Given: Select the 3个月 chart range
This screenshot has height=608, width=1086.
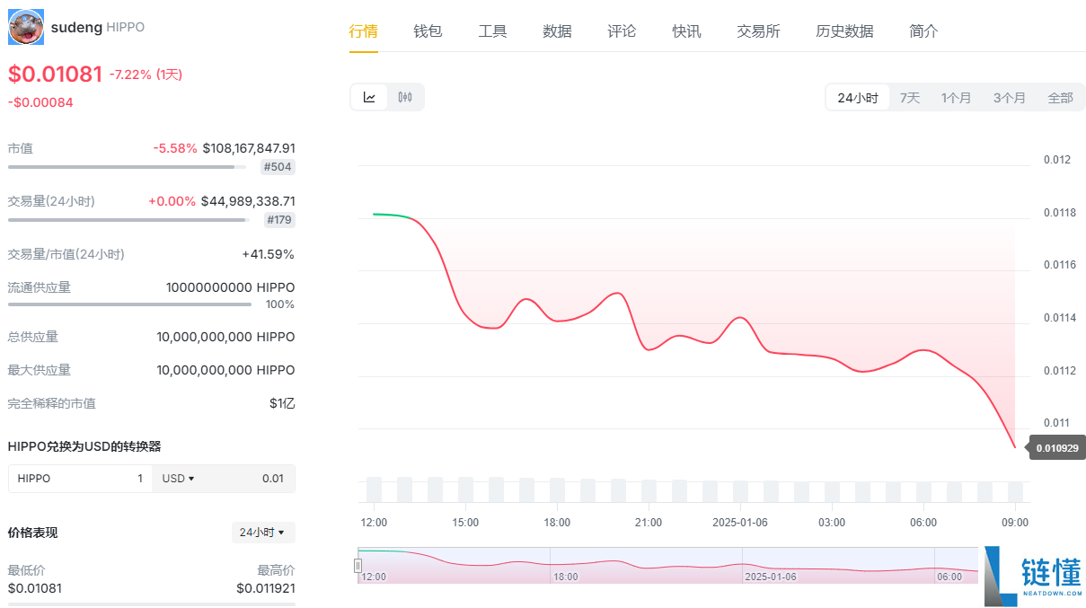Looking at the screenshot, I should [x=1009, y=98].
